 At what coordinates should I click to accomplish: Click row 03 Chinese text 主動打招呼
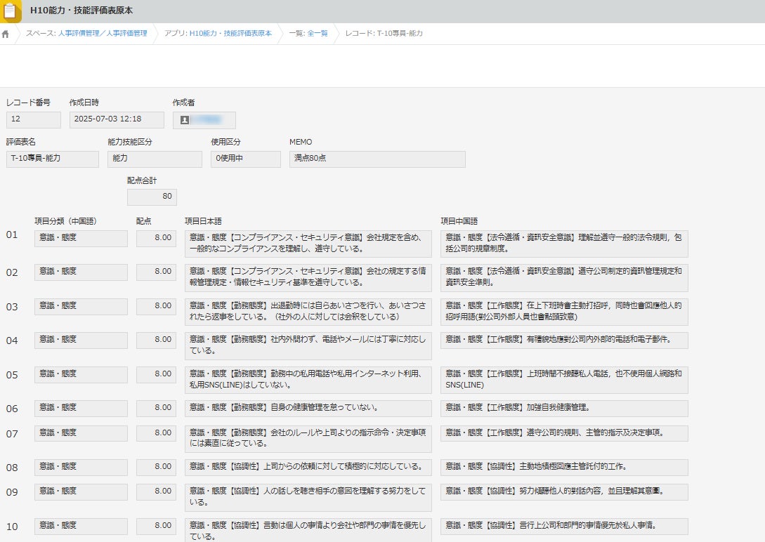coord(564,312)
